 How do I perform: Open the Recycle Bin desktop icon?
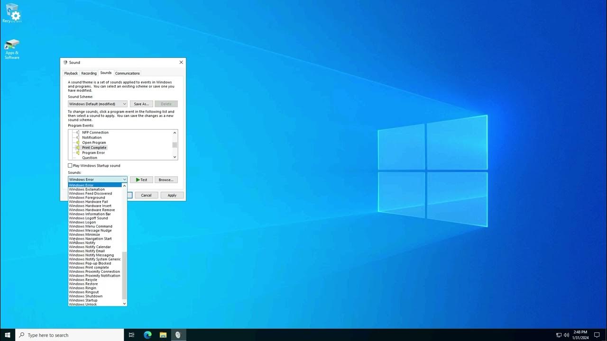tap(12, 13)
